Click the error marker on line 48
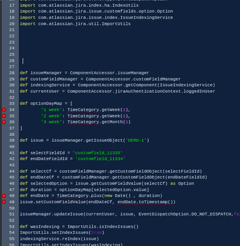The height and width of the screenshot is (246, 240). pos(4,196)
